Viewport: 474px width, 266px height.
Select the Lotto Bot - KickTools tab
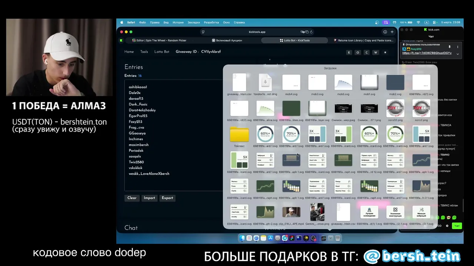point(294,40)
